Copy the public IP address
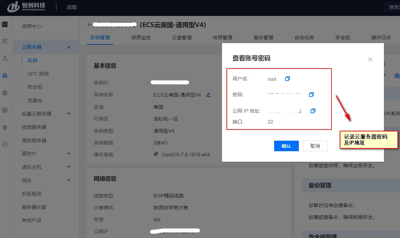The image size is (400, 238). click(313, 111)
